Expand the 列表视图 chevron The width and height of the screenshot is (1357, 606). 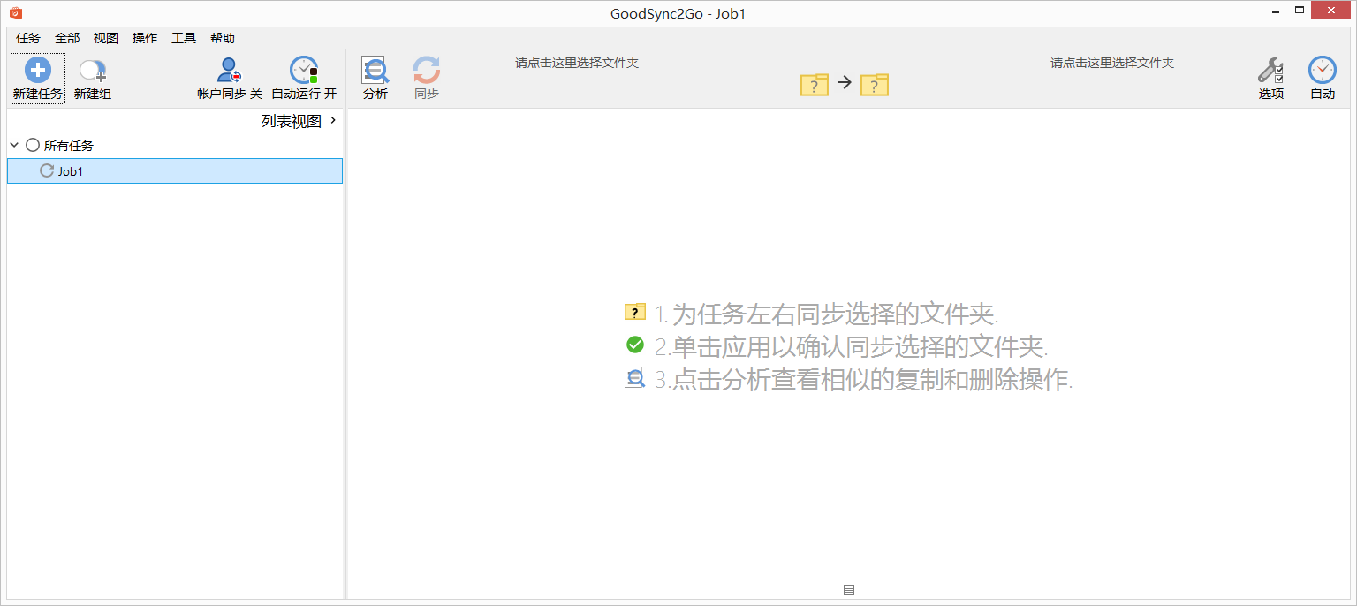click(333, 120)
